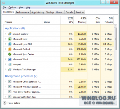The height and width of the screenshot is (109, 120).
Task: Open the Options menu
Action: 12,7
